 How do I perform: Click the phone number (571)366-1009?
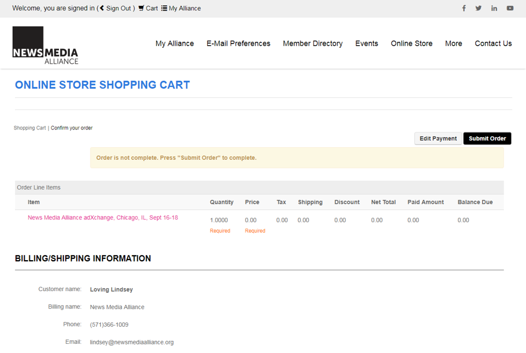coord(109,324)
